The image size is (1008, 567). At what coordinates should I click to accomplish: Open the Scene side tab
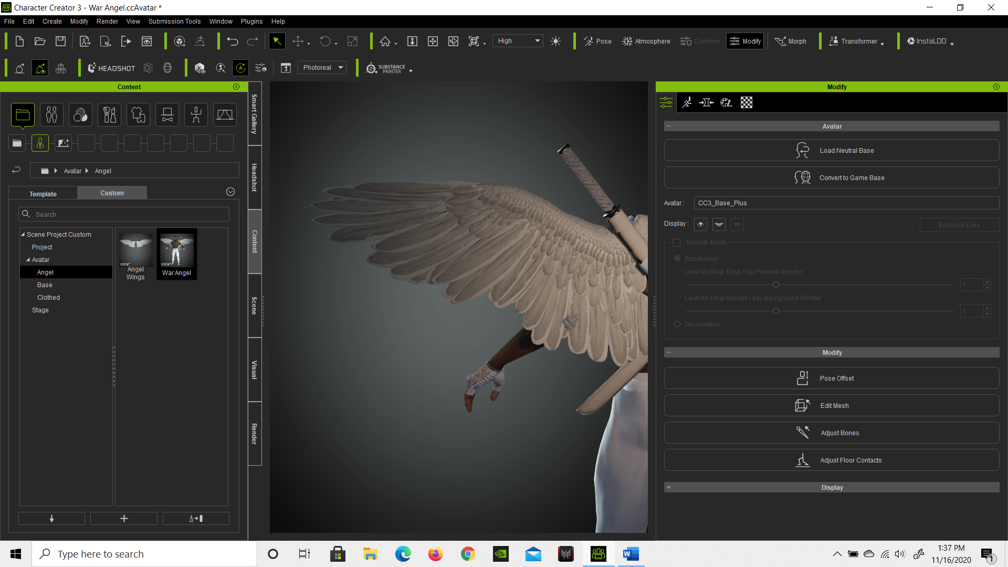pyautogui.click(x=255, y=306)
